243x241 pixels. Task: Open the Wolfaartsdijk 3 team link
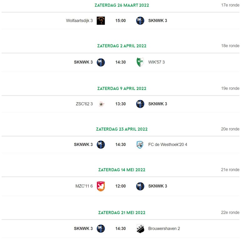click(x=79, y=21)
